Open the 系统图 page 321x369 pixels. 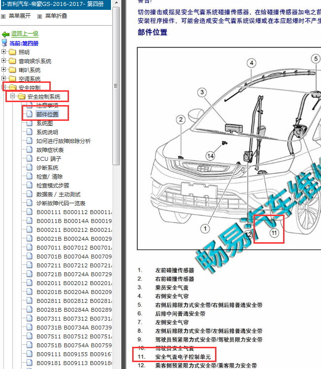[x=44, y=123]
